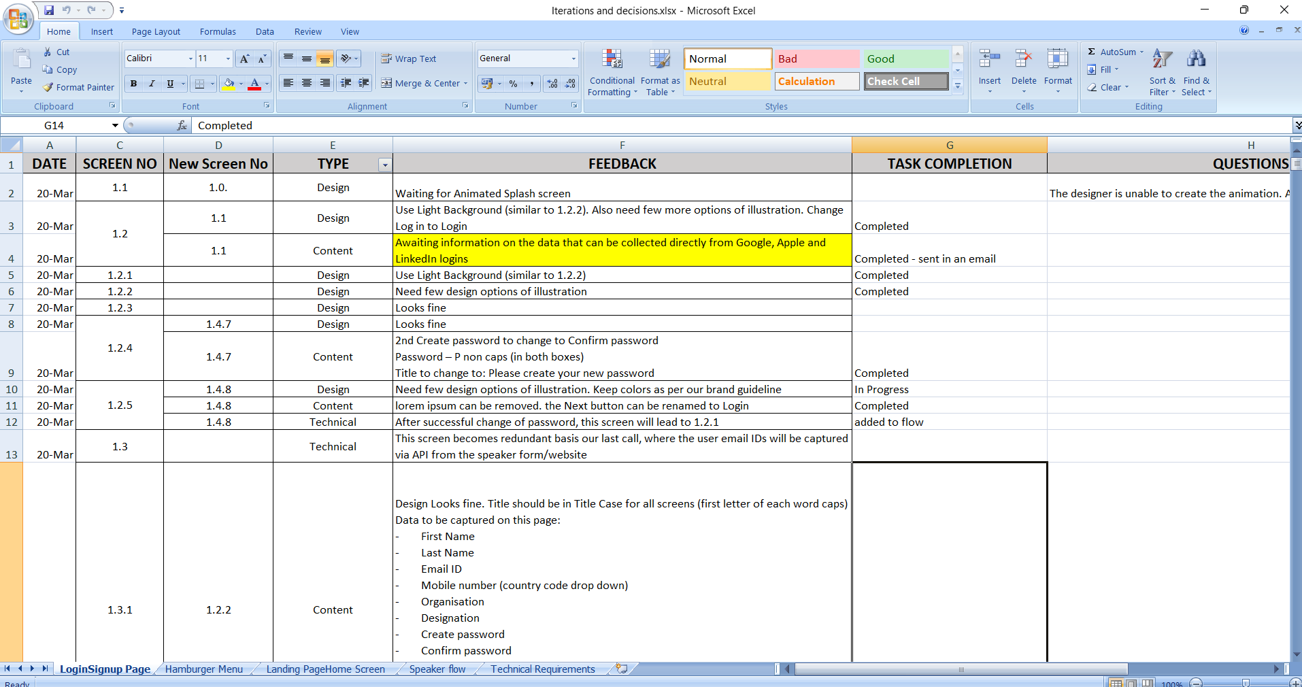The height and width of the screenshot is (687, 1302).
Task: Click the zoom slider handle
Action: 1246,683
